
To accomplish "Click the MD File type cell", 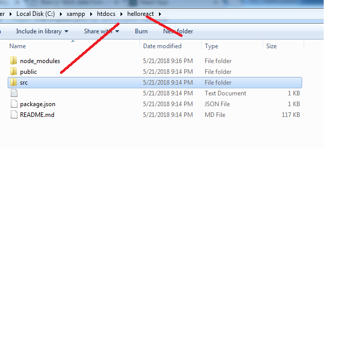I will [x=215, y=115].
